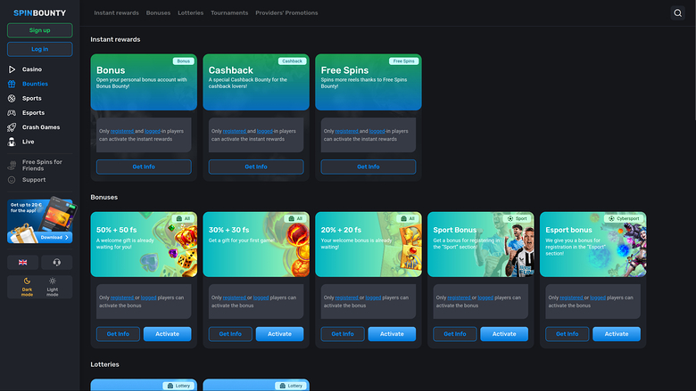
Task: Activate the 20% + 20 fs bonus
Action: (x=392, y=334)
